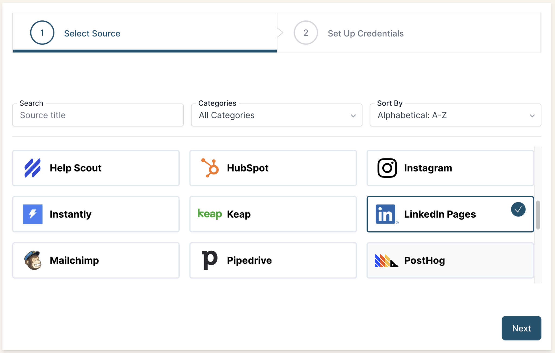Screen dimensions: 555x353
Task: Go back to the Select Source step
Action: click(92, 33)
